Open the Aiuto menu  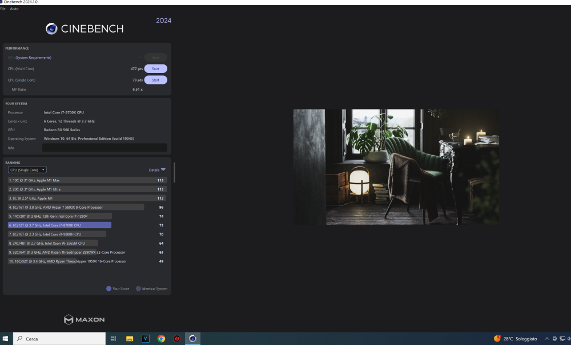tap(14, 9)
